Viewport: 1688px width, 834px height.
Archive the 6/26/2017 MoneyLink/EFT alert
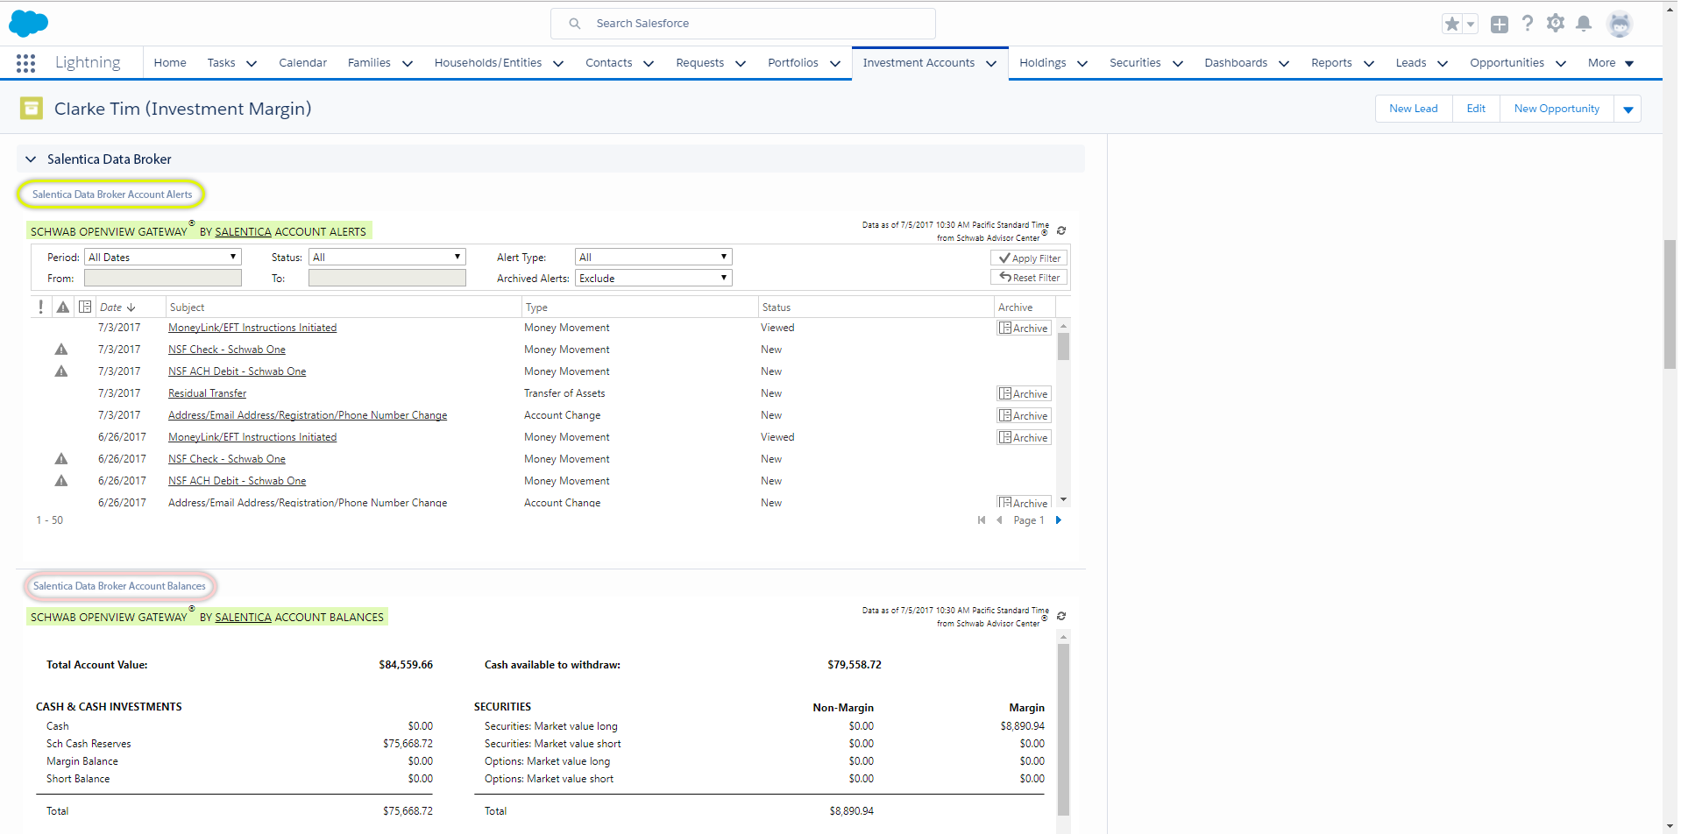(x=1024, y=437)
